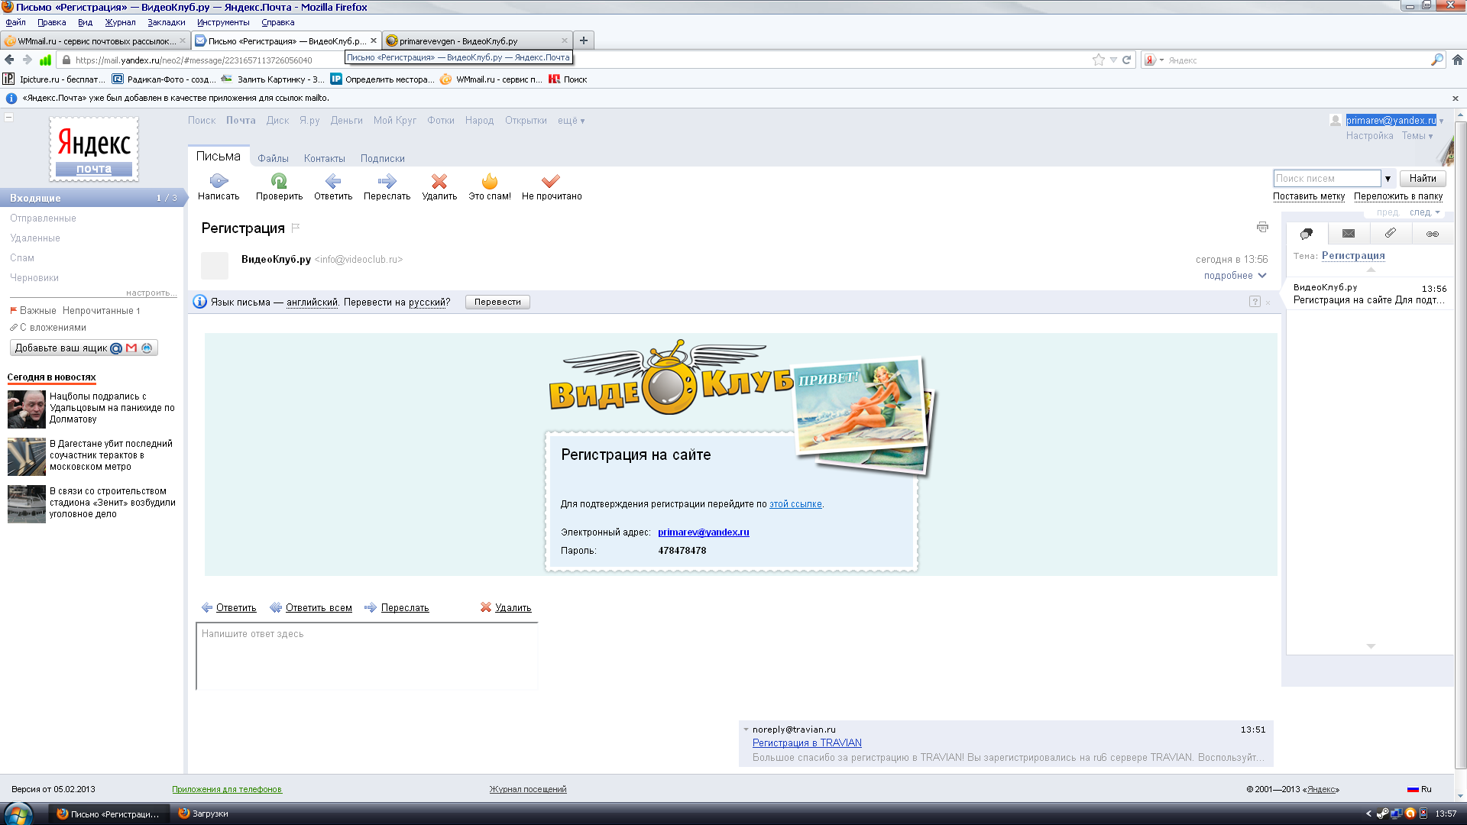Click the flag icon next to Регистрация title

click(x=296, y=228)
